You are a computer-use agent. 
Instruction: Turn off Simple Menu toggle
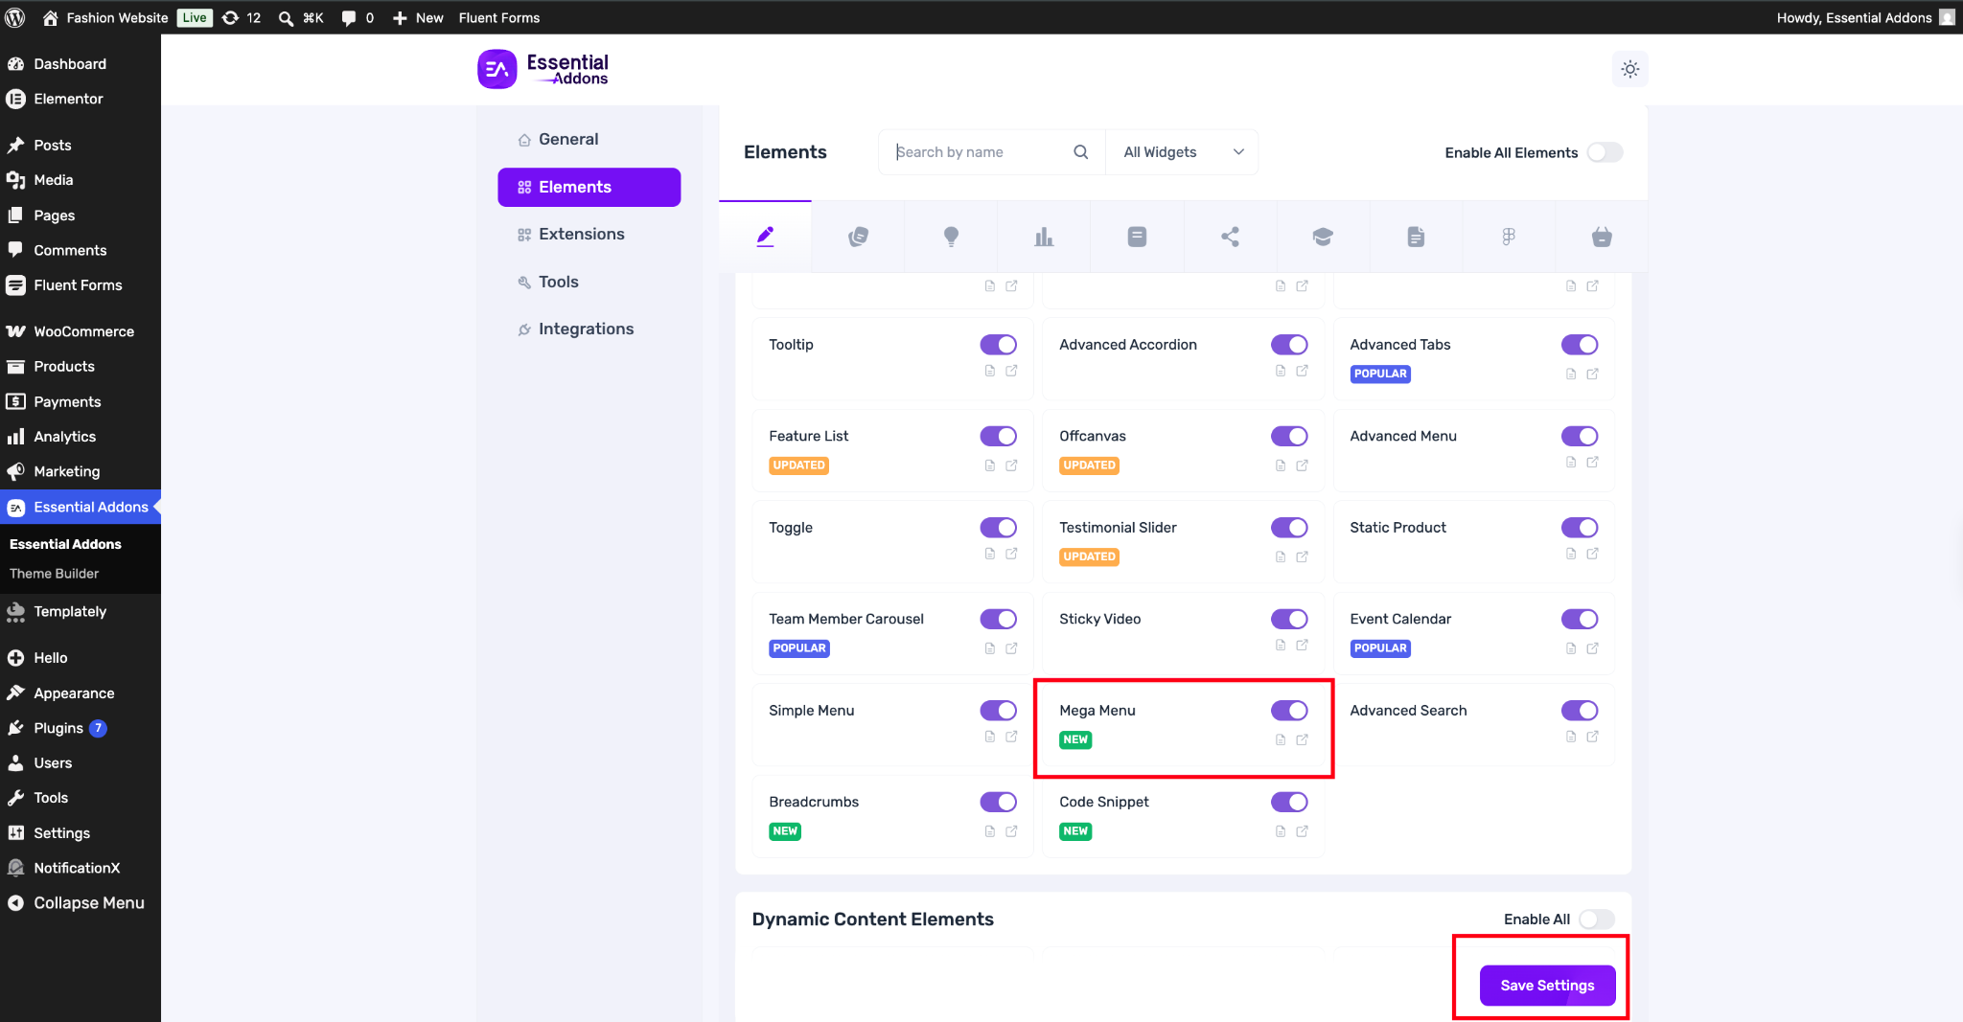pos(998,711)
